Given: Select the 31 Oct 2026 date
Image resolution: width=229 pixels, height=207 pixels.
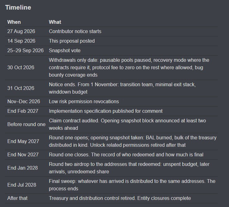Looking at the screenshot, I should pos(21,88).
